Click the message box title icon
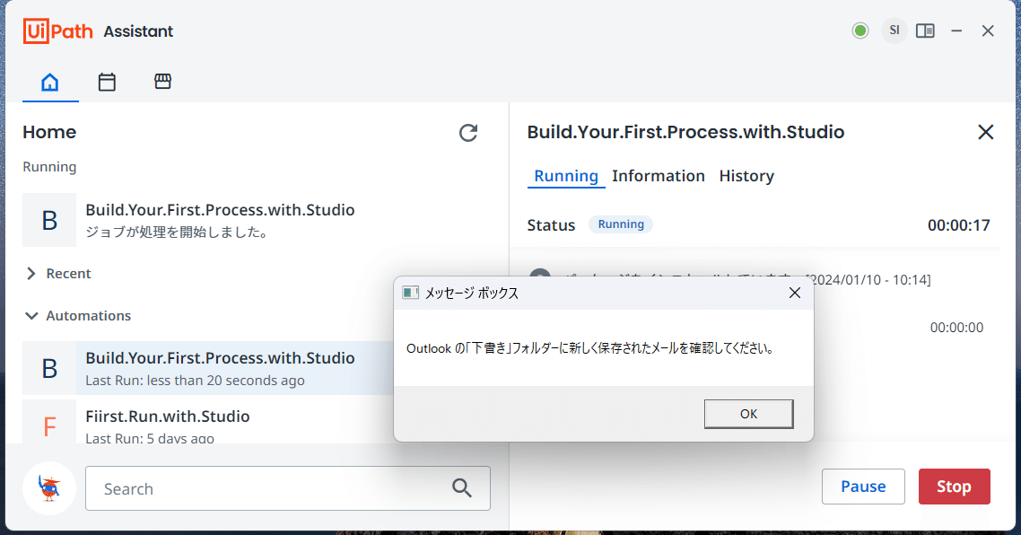 [x=410, y=293]
